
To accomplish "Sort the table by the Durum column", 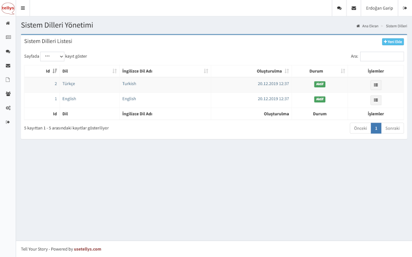I will point(319,71).
